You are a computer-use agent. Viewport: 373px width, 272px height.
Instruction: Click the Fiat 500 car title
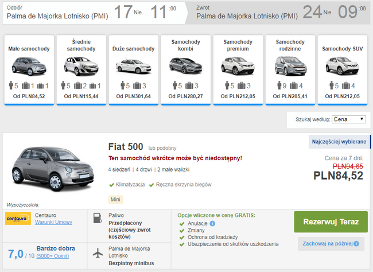[x=126, y=146]
